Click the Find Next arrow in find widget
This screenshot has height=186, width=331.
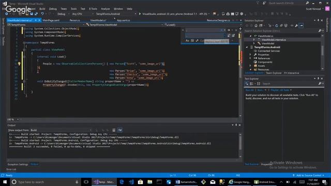(x=229, y=30)
